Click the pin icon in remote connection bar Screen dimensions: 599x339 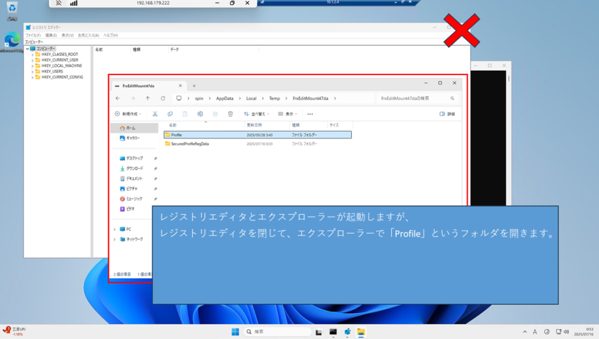[58, 3]
